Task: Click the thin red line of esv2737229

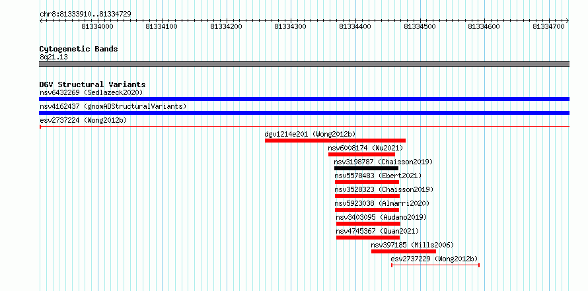Action: (435, 265)
